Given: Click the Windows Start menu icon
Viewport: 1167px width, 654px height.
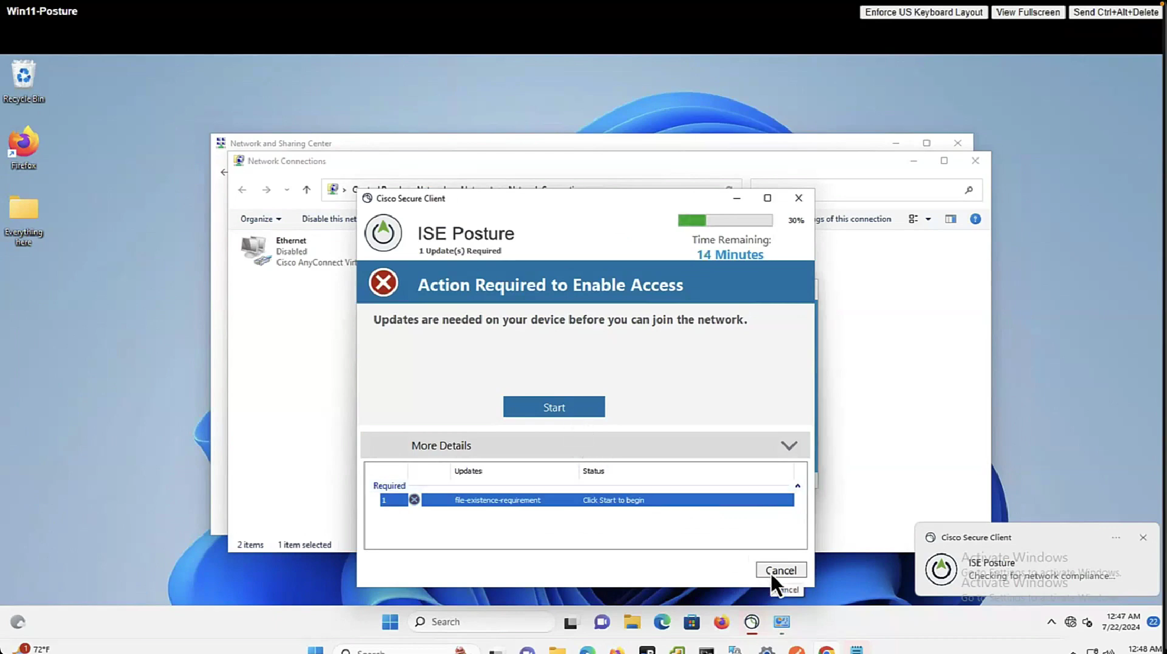Looking at the screenshot, I should point(390,622).
